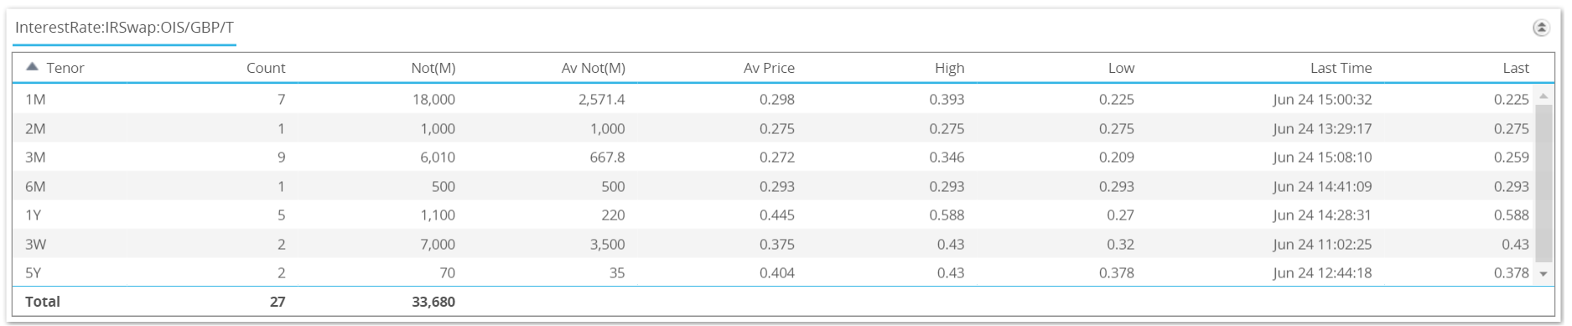This screenshot has width=1572, height=326.
Task: Click the Total row notional value 33,680
Action: pyautogui.click(x=433, y=302)
